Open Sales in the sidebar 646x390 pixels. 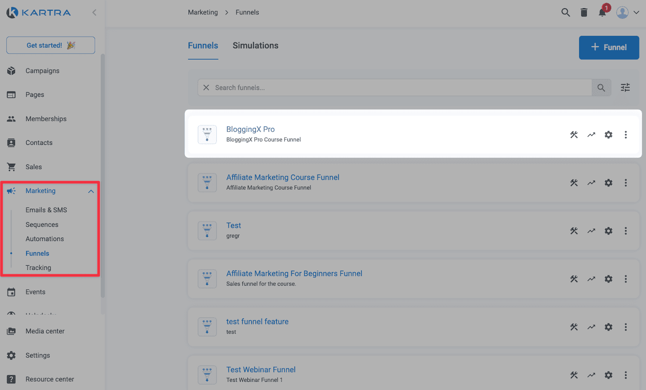(34, 167)
